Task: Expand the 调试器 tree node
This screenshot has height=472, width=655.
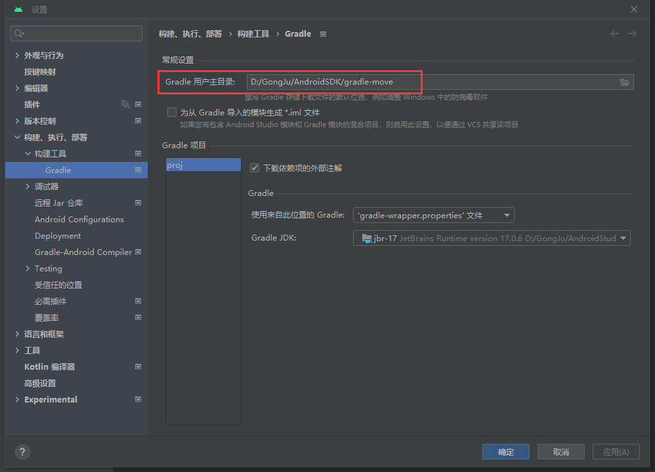Action: (28, 187)
